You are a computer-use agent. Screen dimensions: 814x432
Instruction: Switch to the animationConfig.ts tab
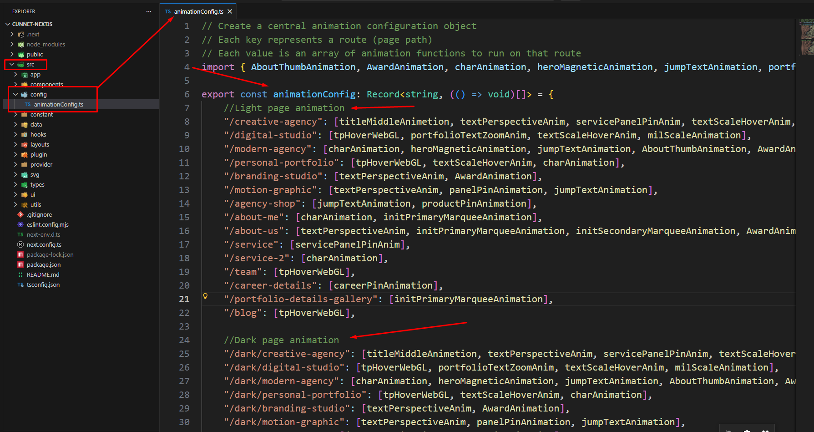[198, 11]
